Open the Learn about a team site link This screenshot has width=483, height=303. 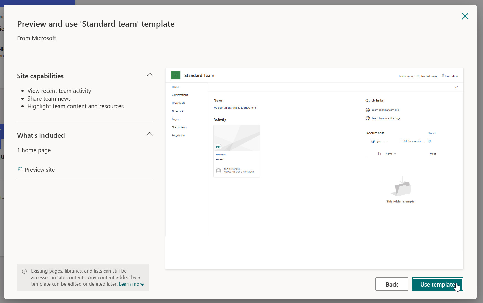point(385,110)
